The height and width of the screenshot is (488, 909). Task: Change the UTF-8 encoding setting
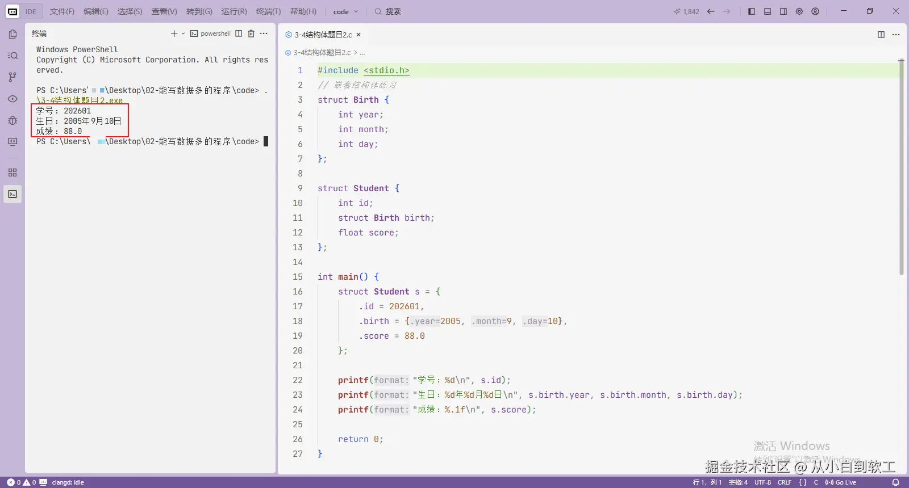(763, 482)
